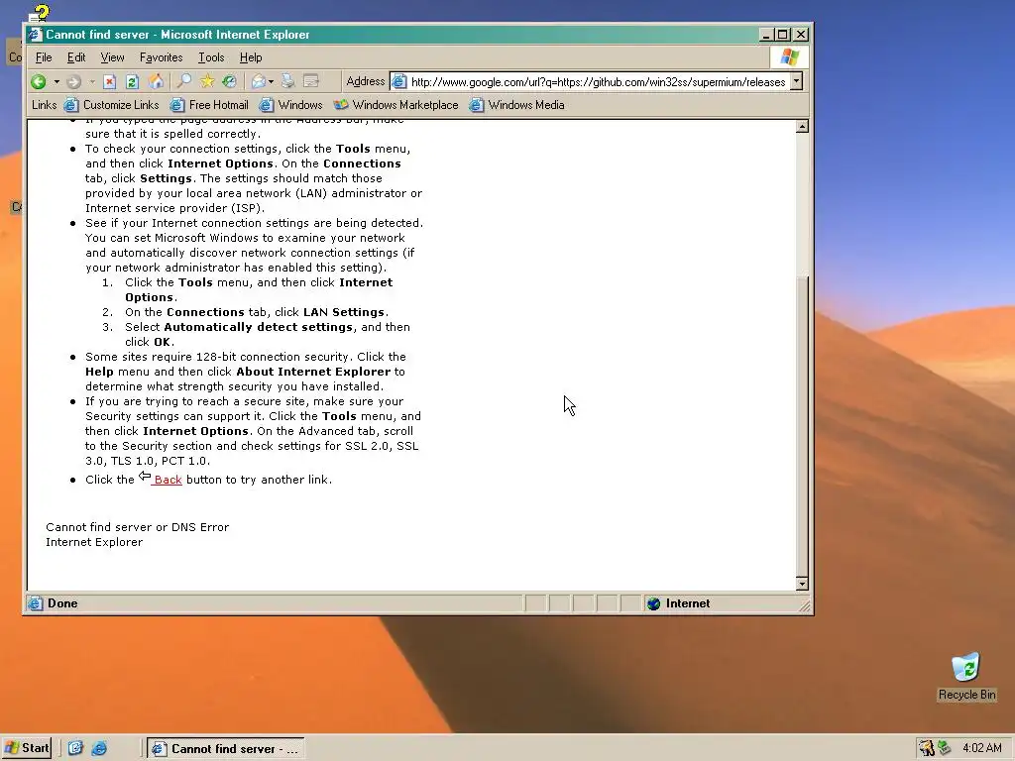Expand the Back button history dropdown arrow
This screenshot has height=761, width=1015.
point(56,81)
